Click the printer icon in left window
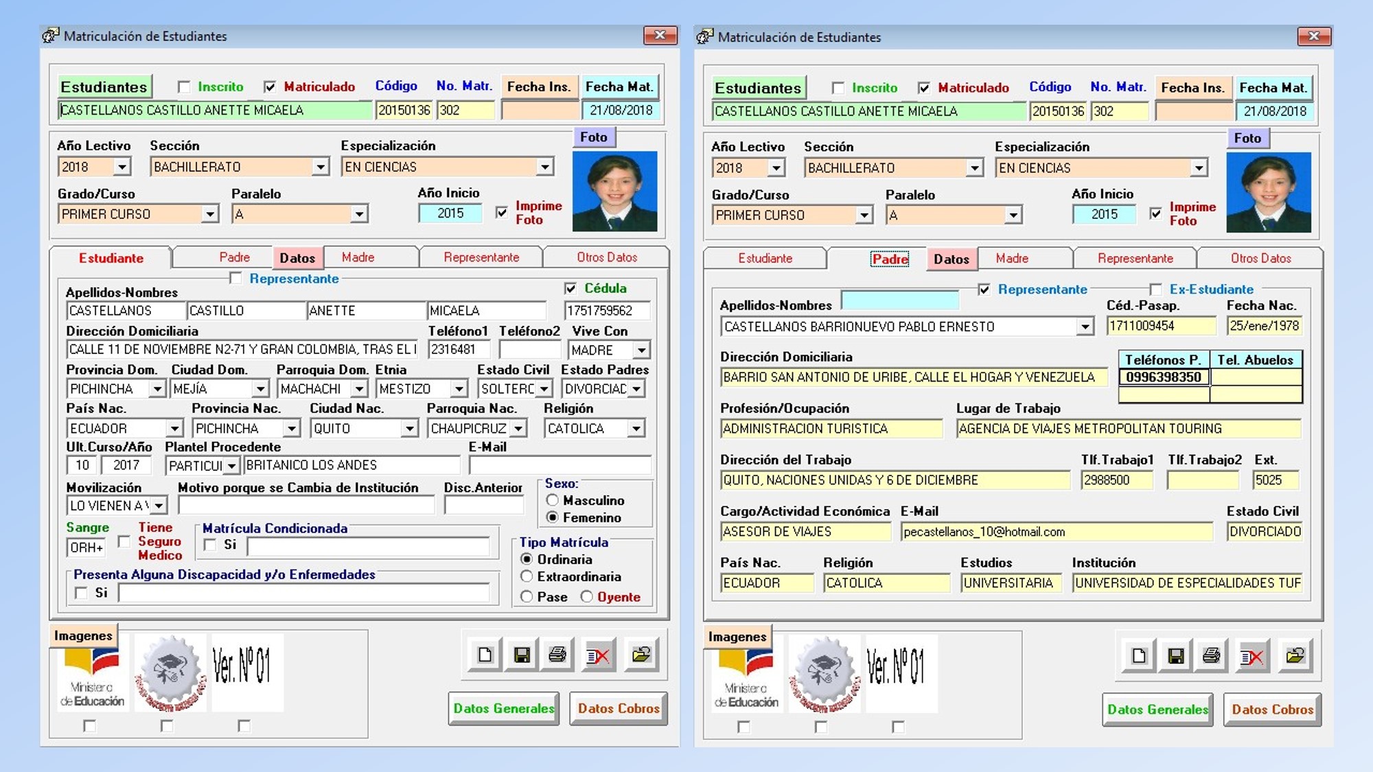1373x772 pixels. point(558,655)
